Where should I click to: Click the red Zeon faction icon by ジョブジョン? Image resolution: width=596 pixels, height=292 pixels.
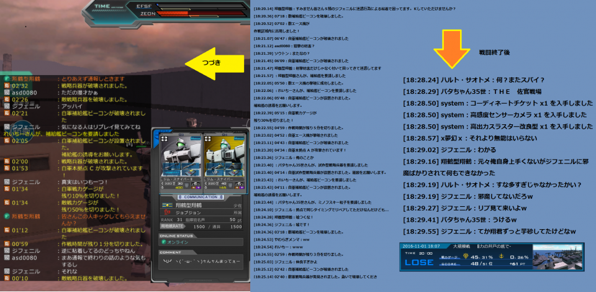tap(167, 212)
